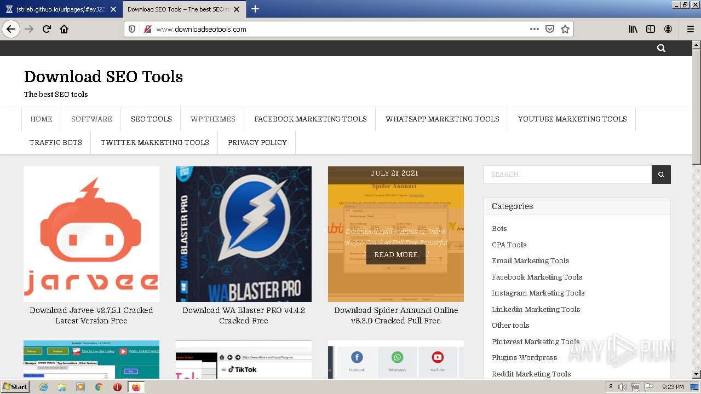Click the taskbar clock showing 9:23 PM
Screen dimensions: 701x394
coord(673,387)
